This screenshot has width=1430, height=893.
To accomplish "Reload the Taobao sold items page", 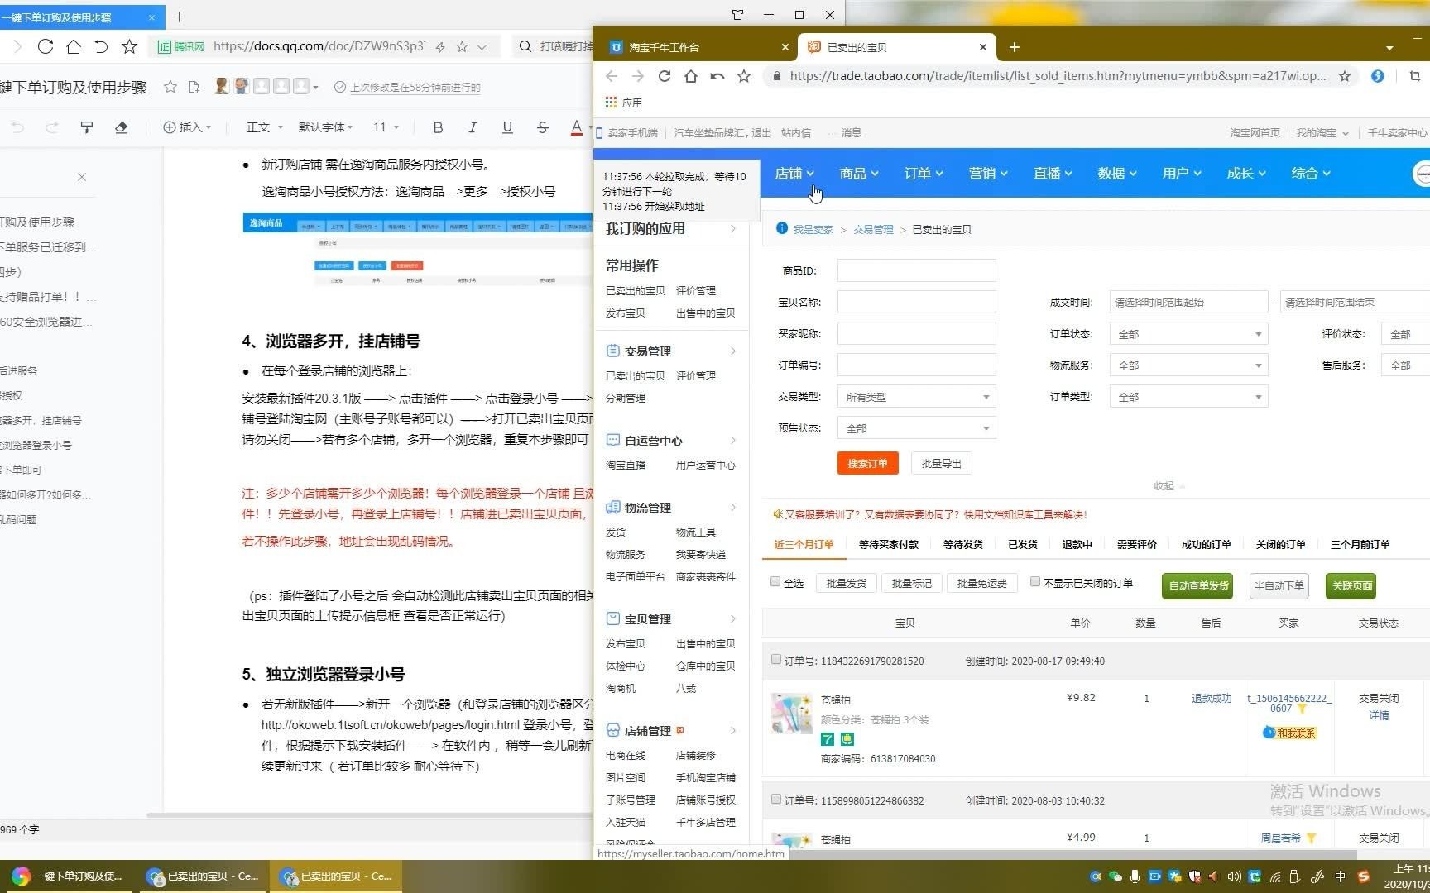I will point(664,76).
